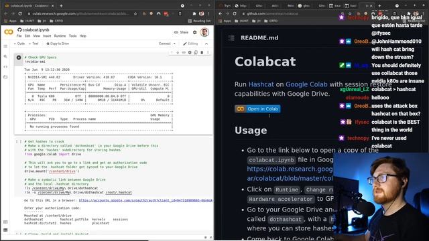Open Reading list in Colab browser

[x=200, y=21]
